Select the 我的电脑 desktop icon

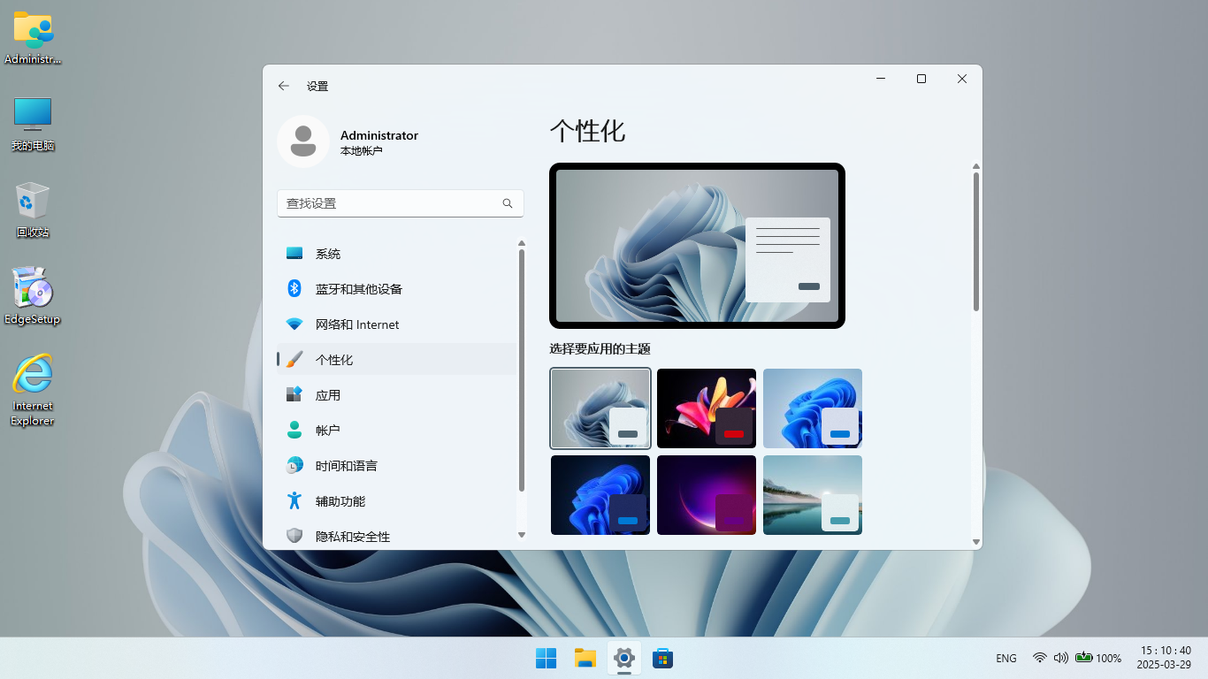33,124
